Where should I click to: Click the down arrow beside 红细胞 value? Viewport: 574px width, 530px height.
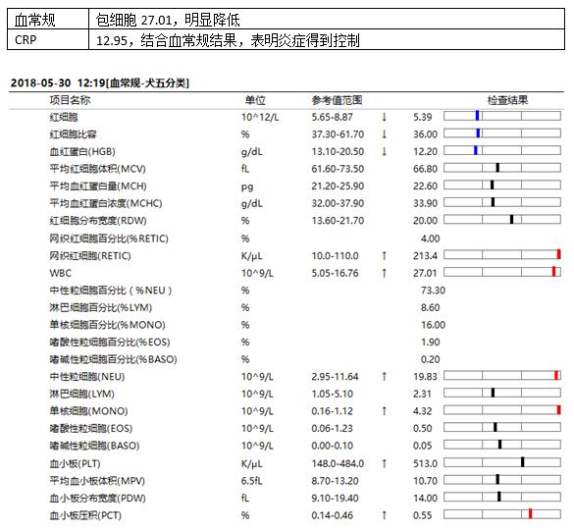384,117
